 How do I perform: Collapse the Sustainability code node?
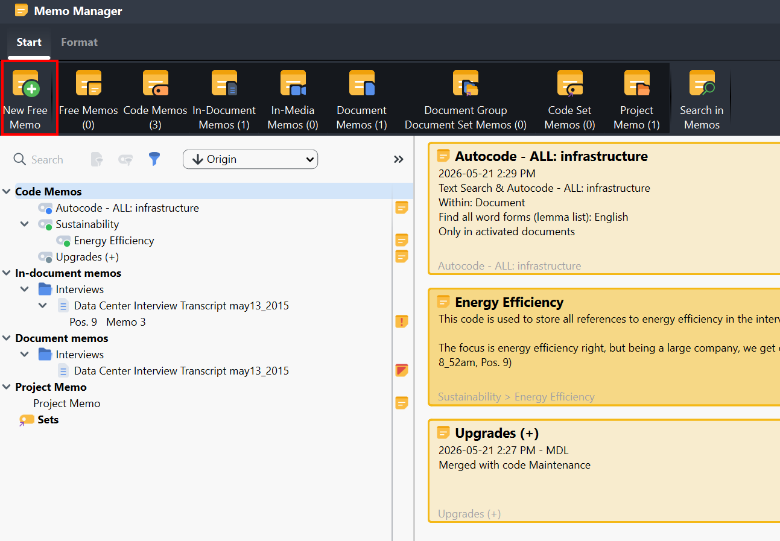pos(25,224)
